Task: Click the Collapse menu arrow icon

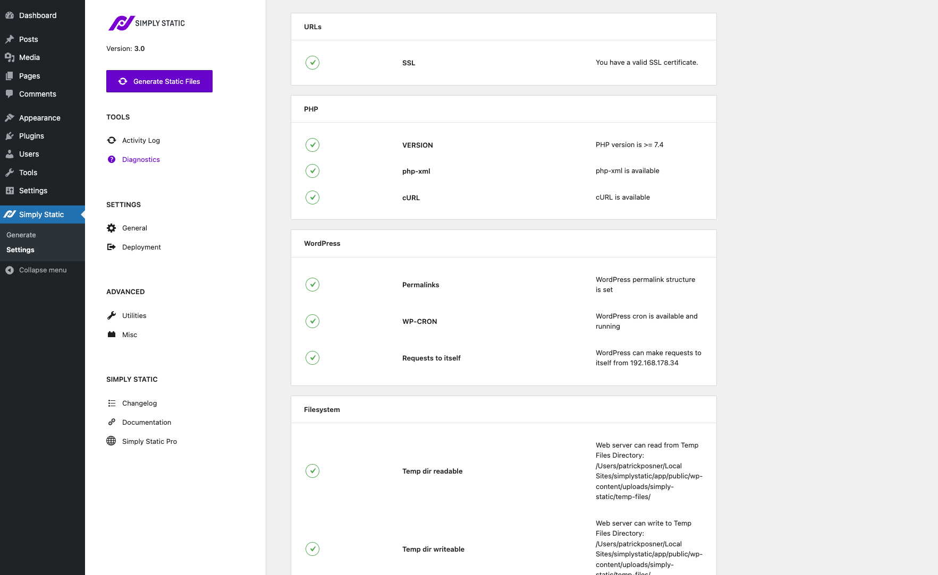Action: click(x=10, y=270)
